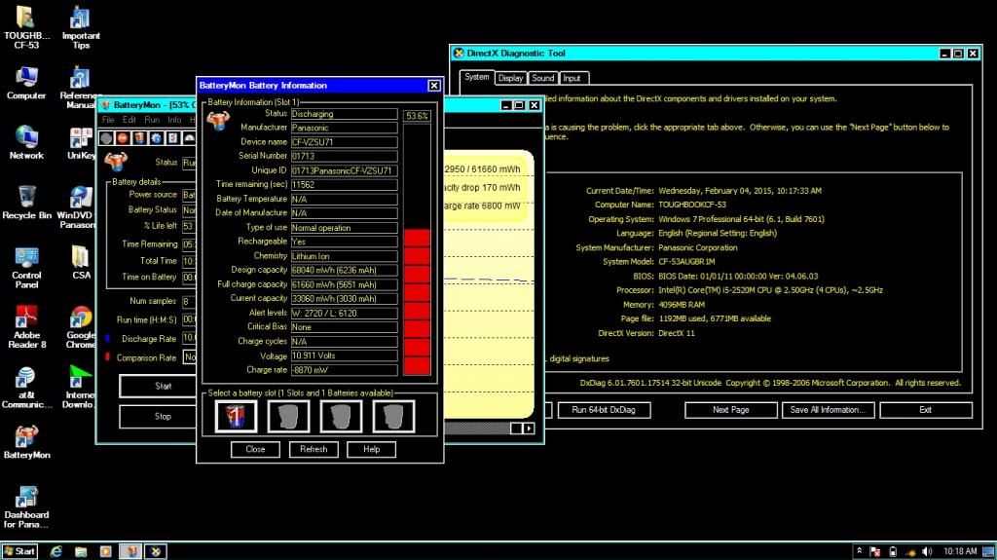Click Refresh in Battery Information dialog

click(x=314, y=449)
